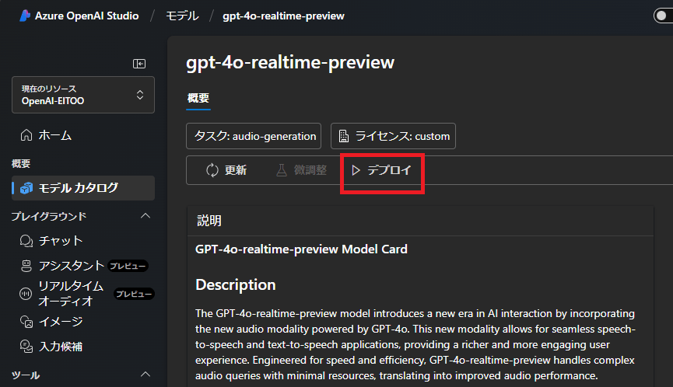The image size is (673, 387).
Task: Click the チャット speech bubble icon
Action: [26, 241]
